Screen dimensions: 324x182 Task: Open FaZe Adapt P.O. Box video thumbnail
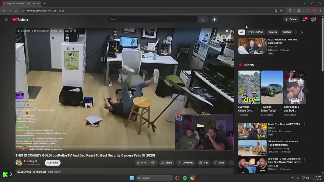tap(252, 46)
